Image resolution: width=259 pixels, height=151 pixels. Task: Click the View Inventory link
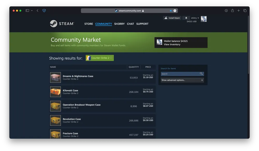172,44
